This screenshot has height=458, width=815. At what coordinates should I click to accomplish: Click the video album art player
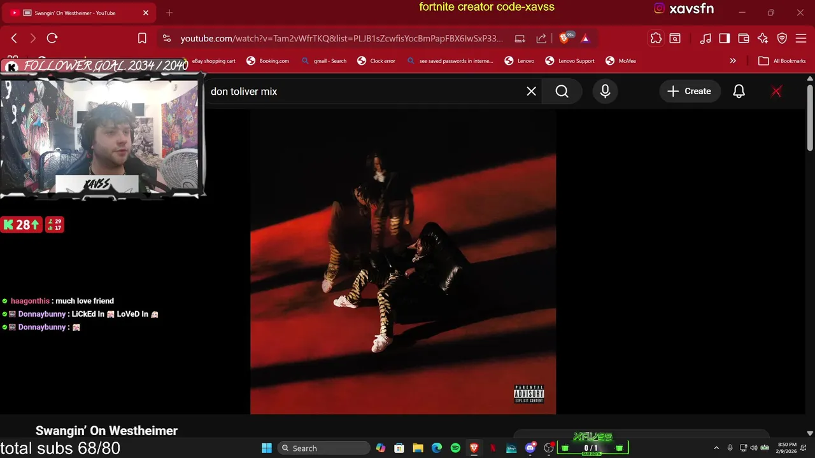pos(403,261)
